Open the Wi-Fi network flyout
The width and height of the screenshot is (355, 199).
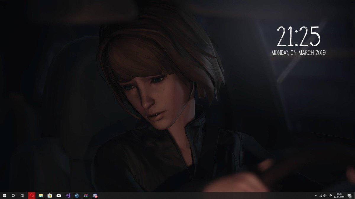321,195
